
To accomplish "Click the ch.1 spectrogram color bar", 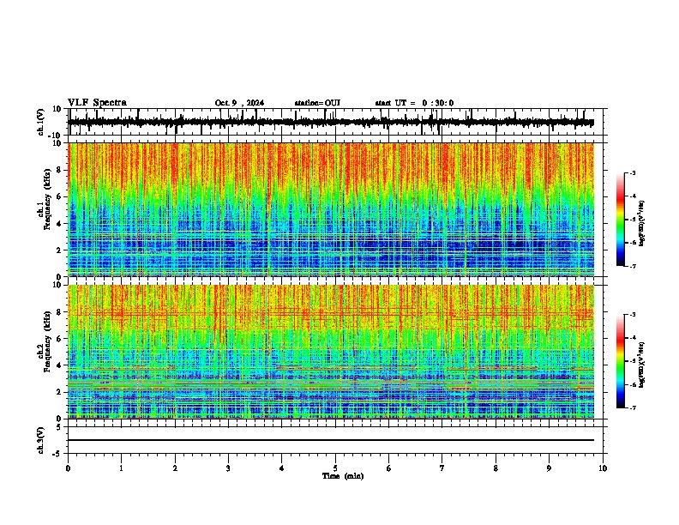I will tap(621, 220).
